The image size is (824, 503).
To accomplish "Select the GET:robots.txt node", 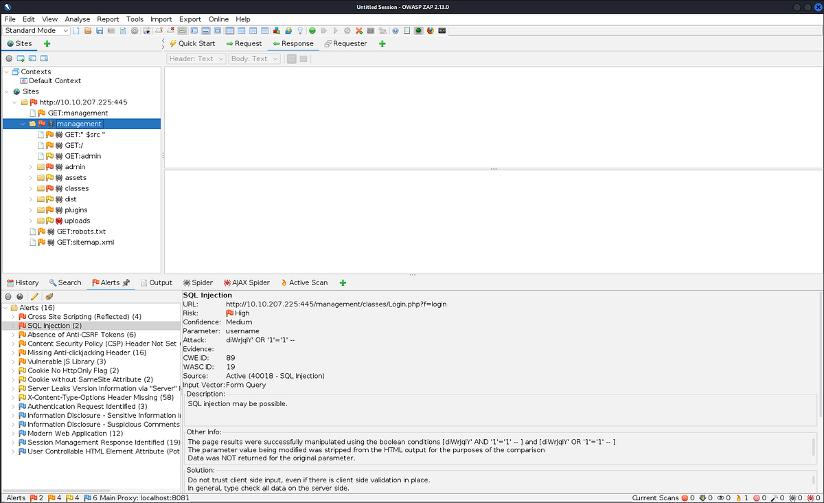I will pyautogui.click(x=81, y=232).
